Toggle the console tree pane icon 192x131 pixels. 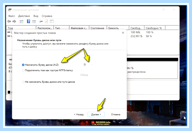pyautogui.click(x=21, y=22)
